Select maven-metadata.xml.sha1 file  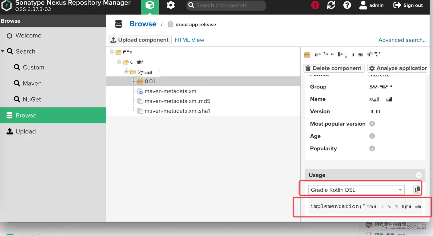click(177, 111)
